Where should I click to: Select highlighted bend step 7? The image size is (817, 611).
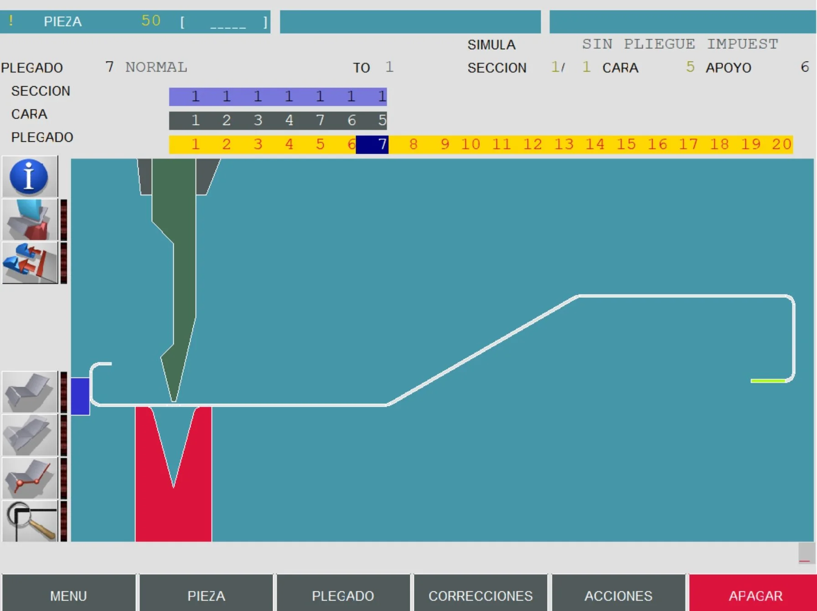(372, 145)
